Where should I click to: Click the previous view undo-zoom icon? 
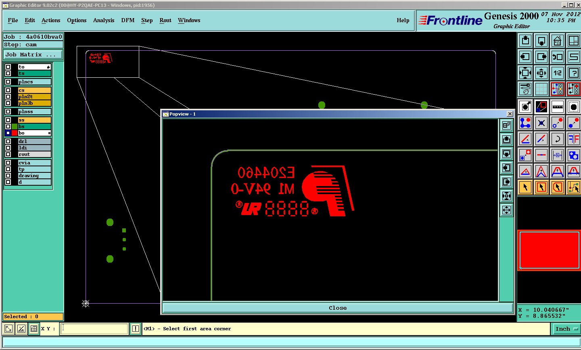558,57
